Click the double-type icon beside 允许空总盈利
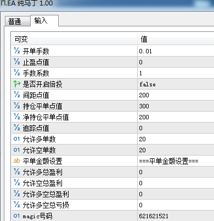Screen dimensions: 214x221 [x=17, y=183]
